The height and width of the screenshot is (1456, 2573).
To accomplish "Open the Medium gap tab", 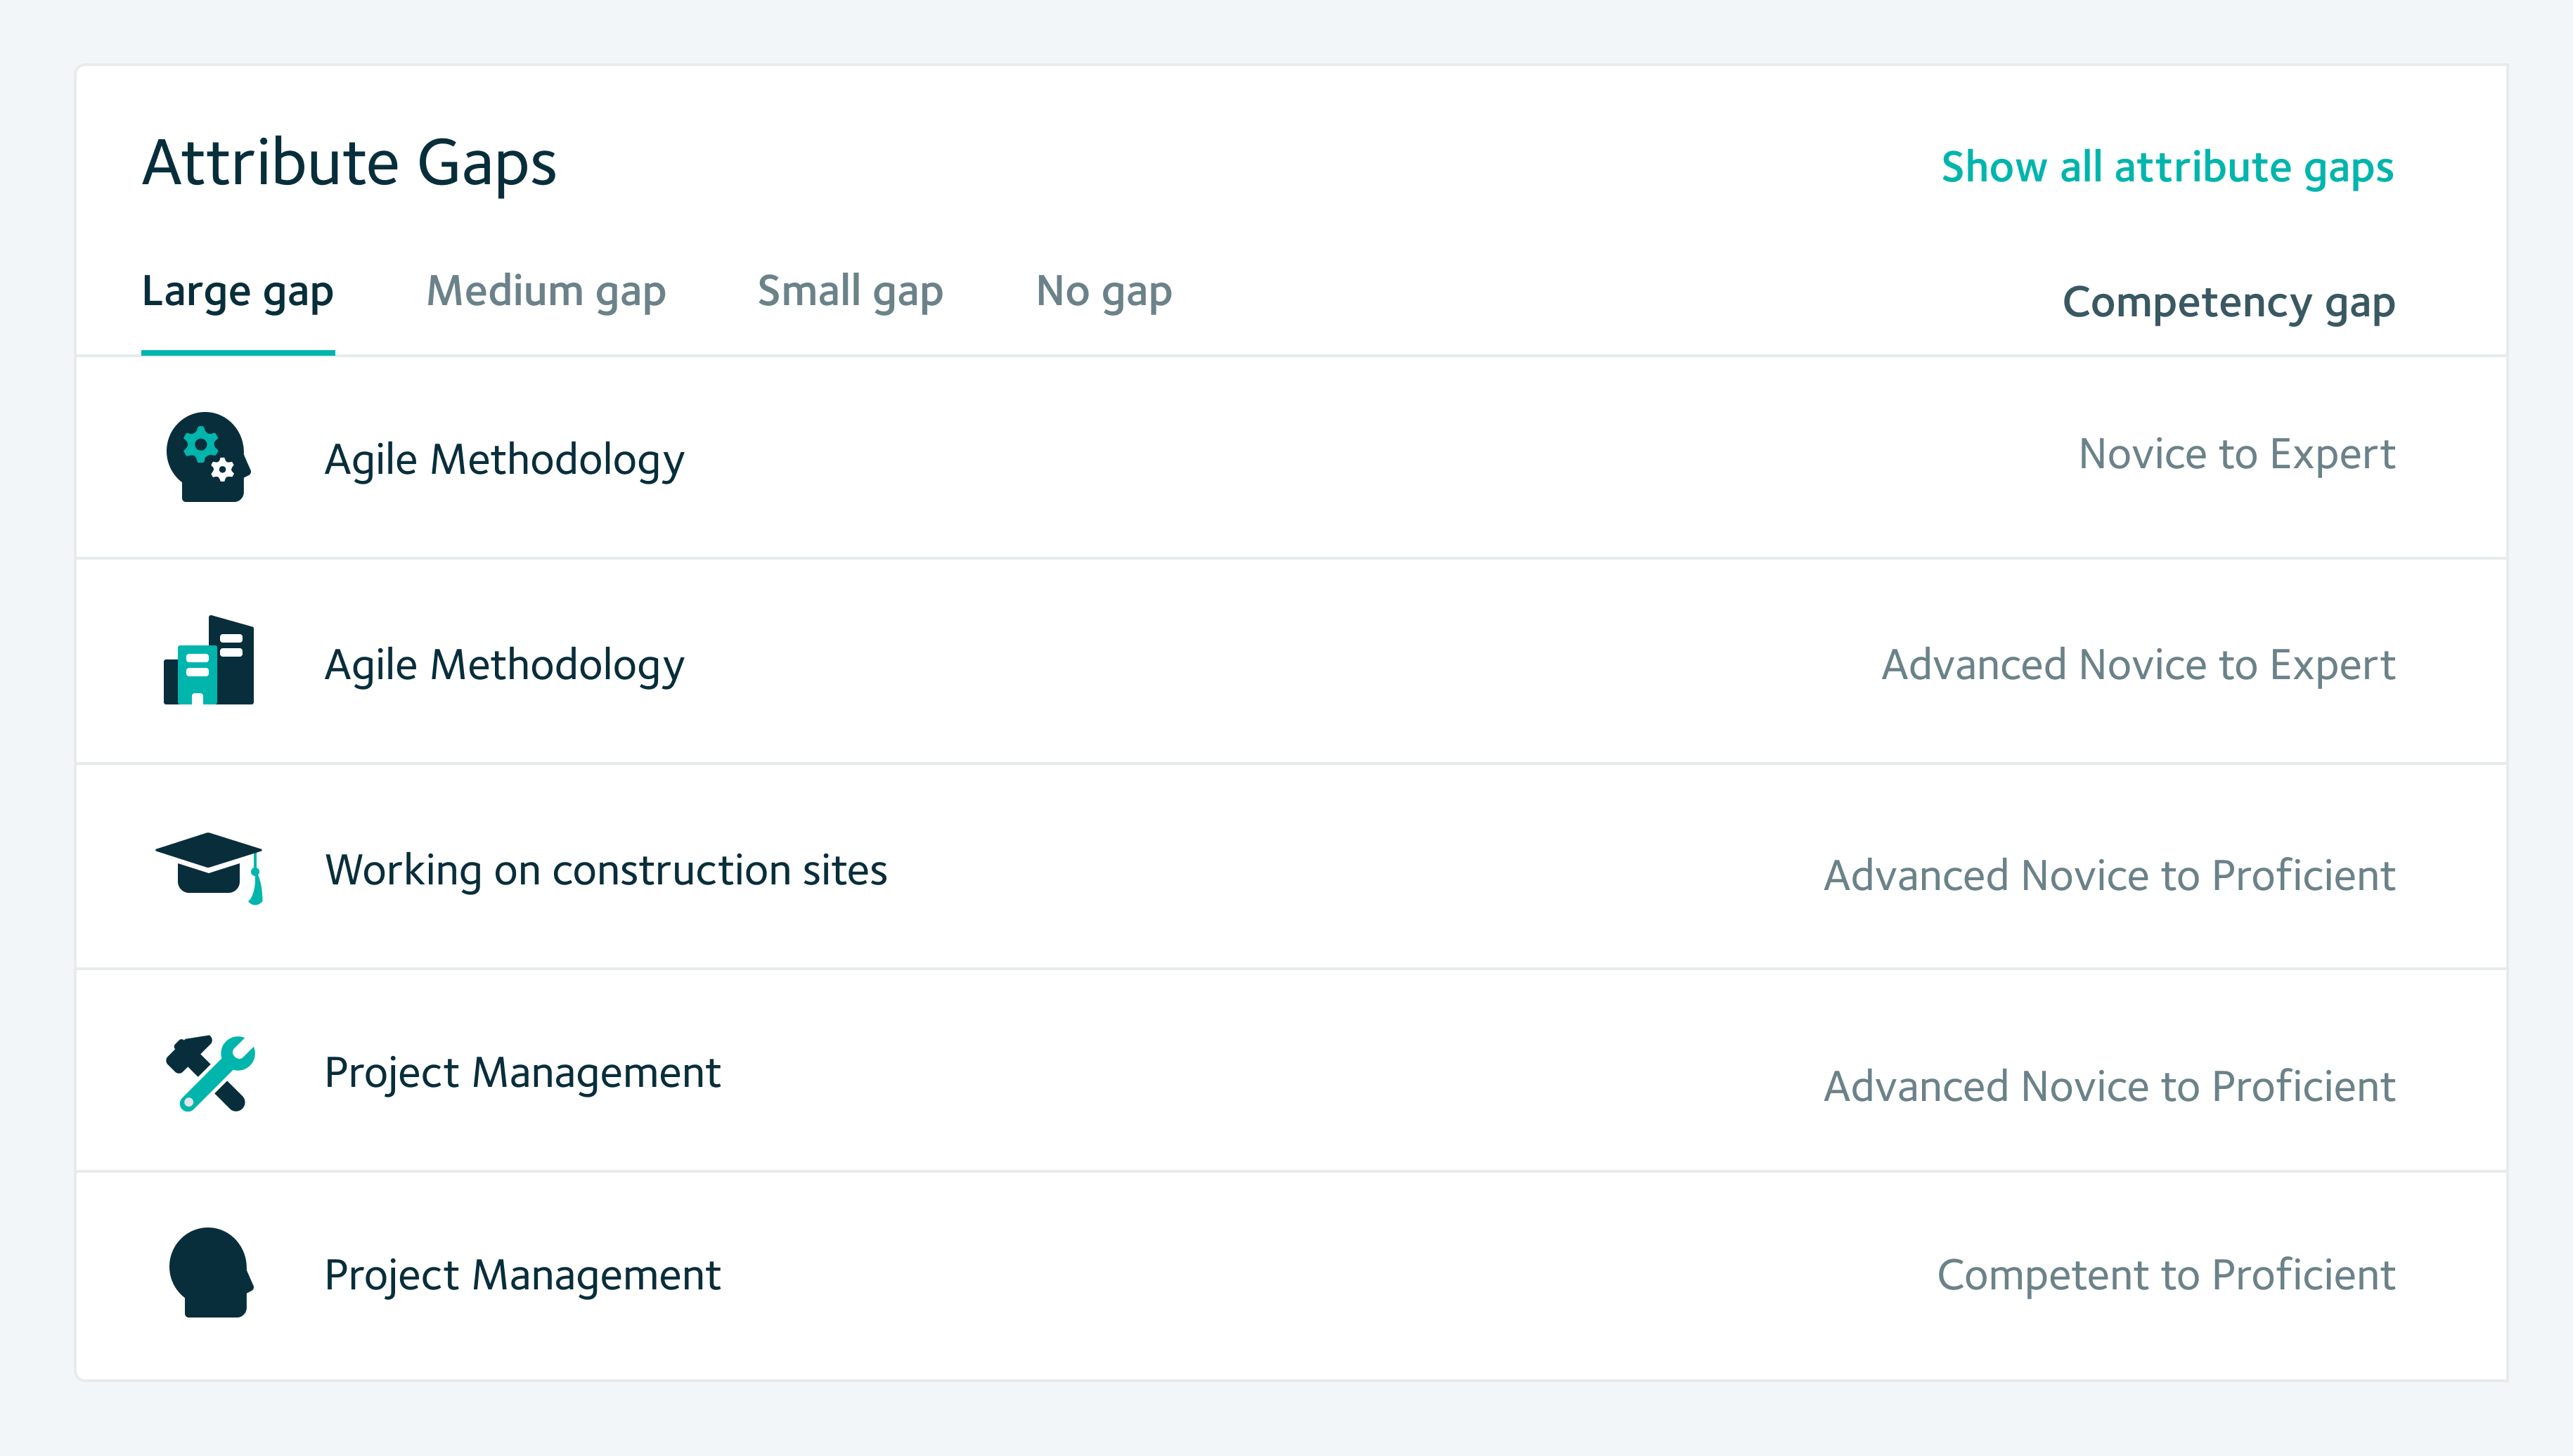I will pos(546,292).
